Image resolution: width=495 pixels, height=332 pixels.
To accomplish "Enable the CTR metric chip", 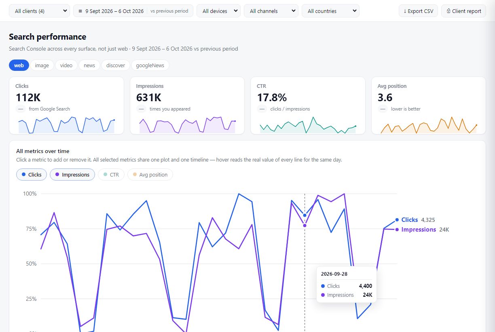I will [111, 175].
